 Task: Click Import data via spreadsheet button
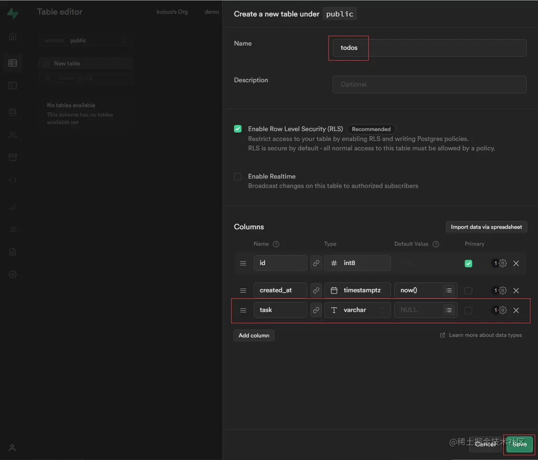point(486,227)
